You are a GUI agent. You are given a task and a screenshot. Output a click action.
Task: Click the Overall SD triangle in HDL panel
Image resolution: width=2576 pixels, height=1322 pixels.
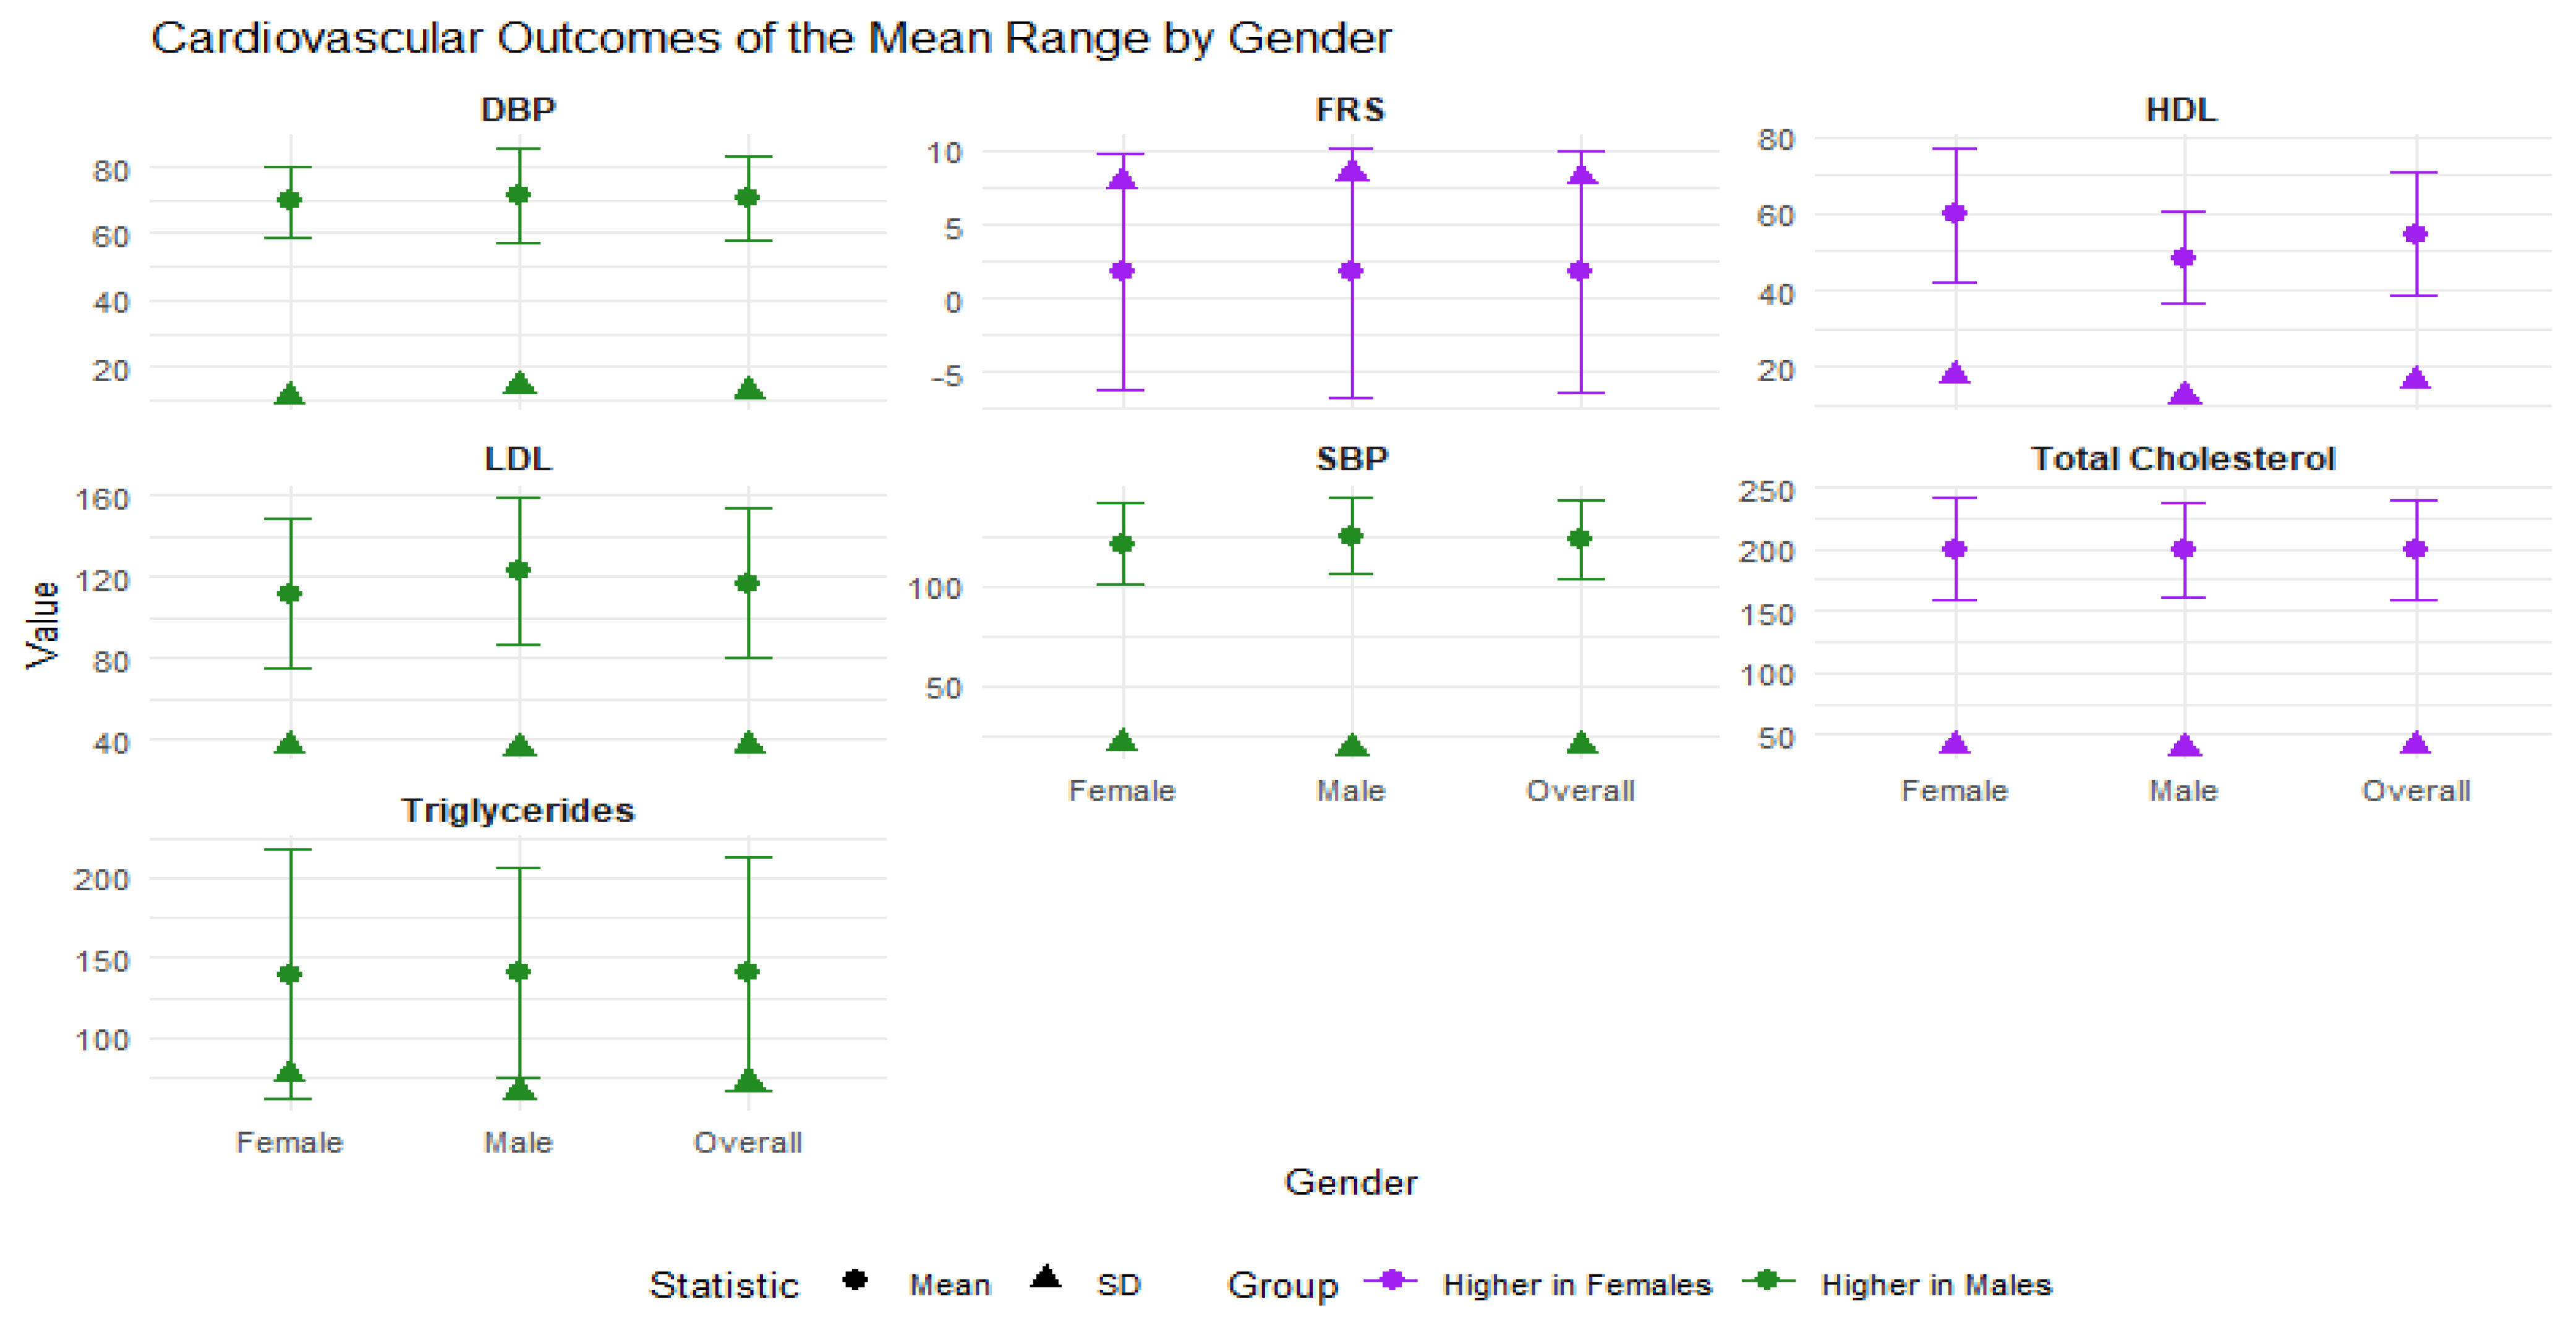click(2416, 379)
